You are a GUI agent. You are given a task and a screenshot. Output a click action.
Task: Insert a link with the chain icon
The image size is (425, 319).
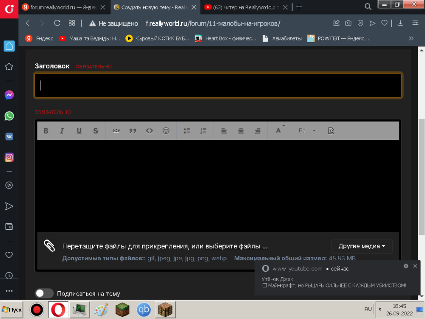[116, 131]
